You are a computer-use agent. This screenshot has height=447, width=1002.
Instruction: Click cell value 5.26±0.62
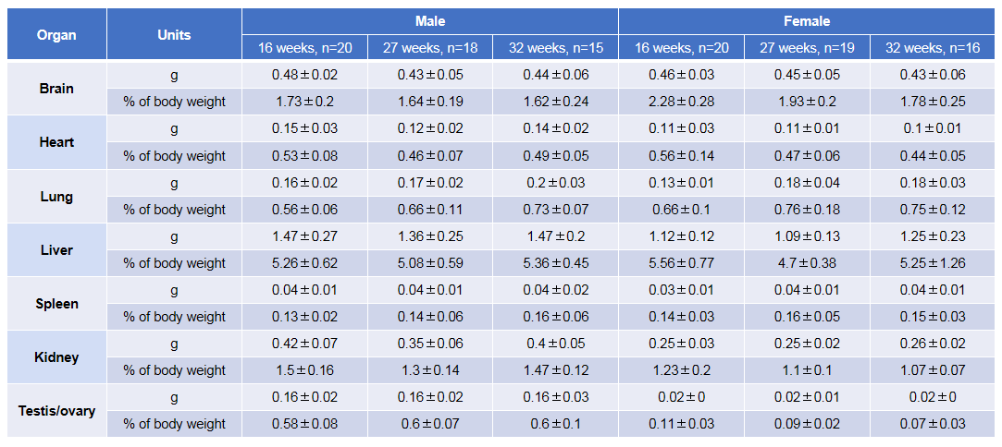tap(304, 263)
